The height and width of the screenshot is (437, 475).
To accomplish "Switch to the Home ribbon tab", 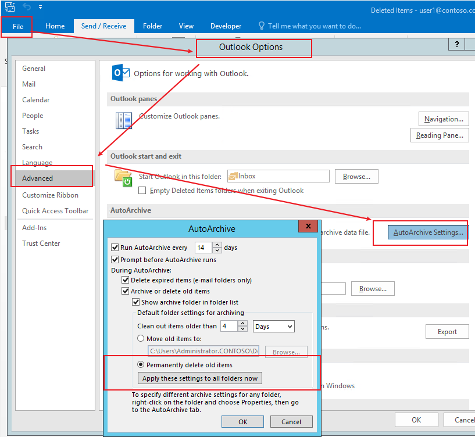I will tap(55, 26).
